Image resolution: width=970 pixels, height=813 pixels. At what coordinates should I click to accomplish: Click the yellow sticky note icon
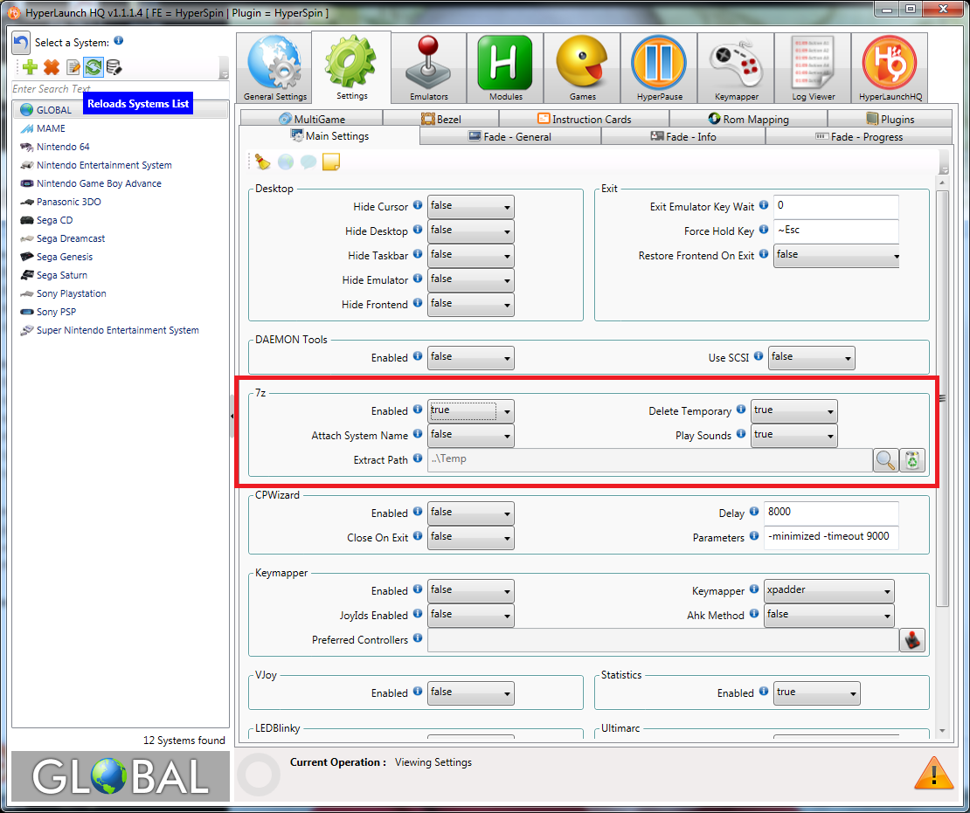tap(331, 162)
